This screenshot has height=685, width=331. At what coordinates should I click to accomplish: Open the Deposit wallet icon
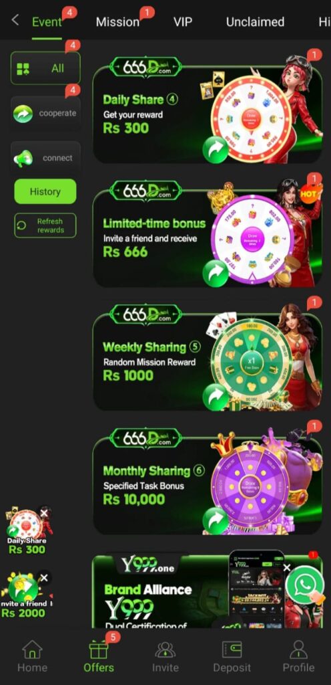tap(232, 656)
